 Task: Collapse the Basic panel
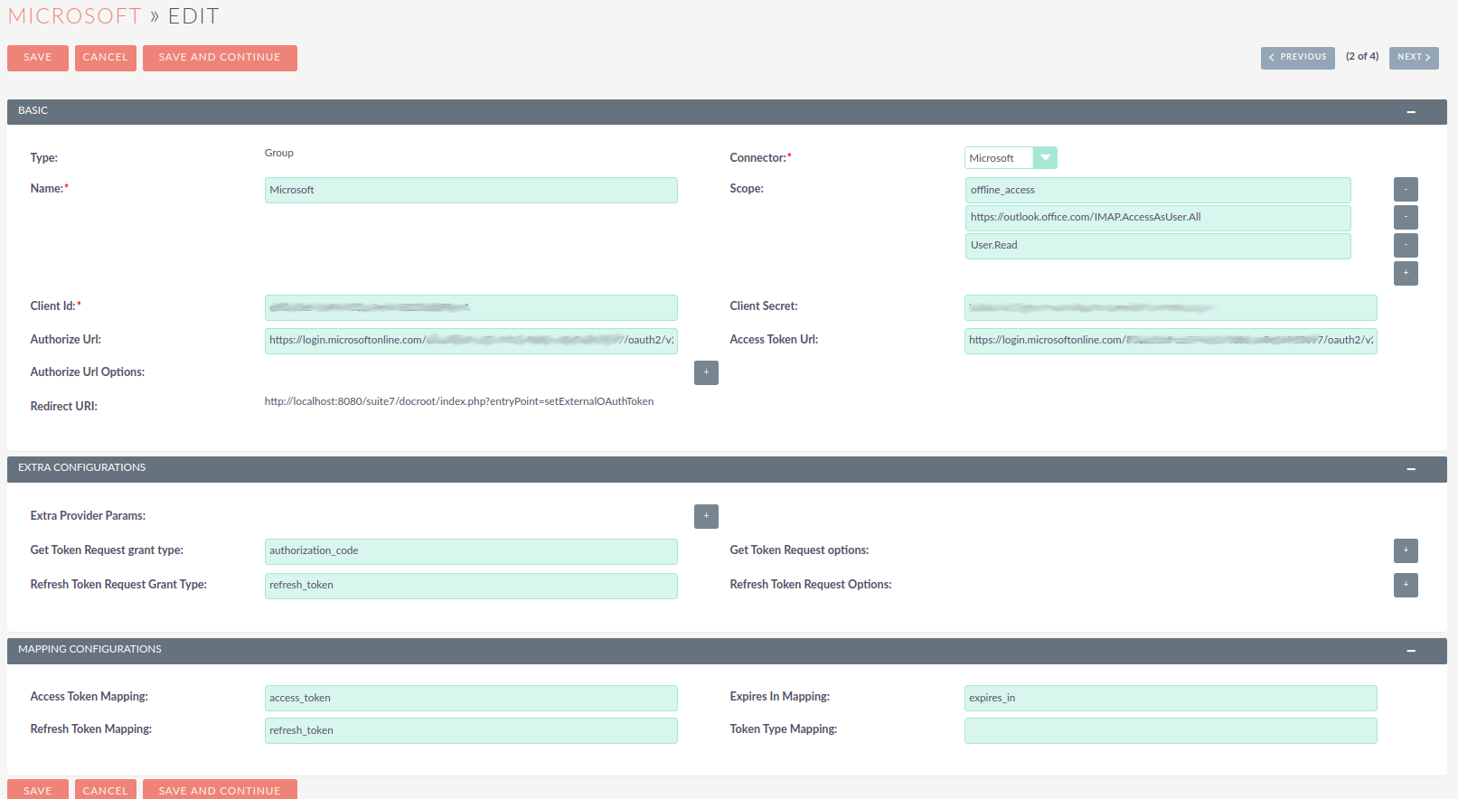click(1411, 112)
